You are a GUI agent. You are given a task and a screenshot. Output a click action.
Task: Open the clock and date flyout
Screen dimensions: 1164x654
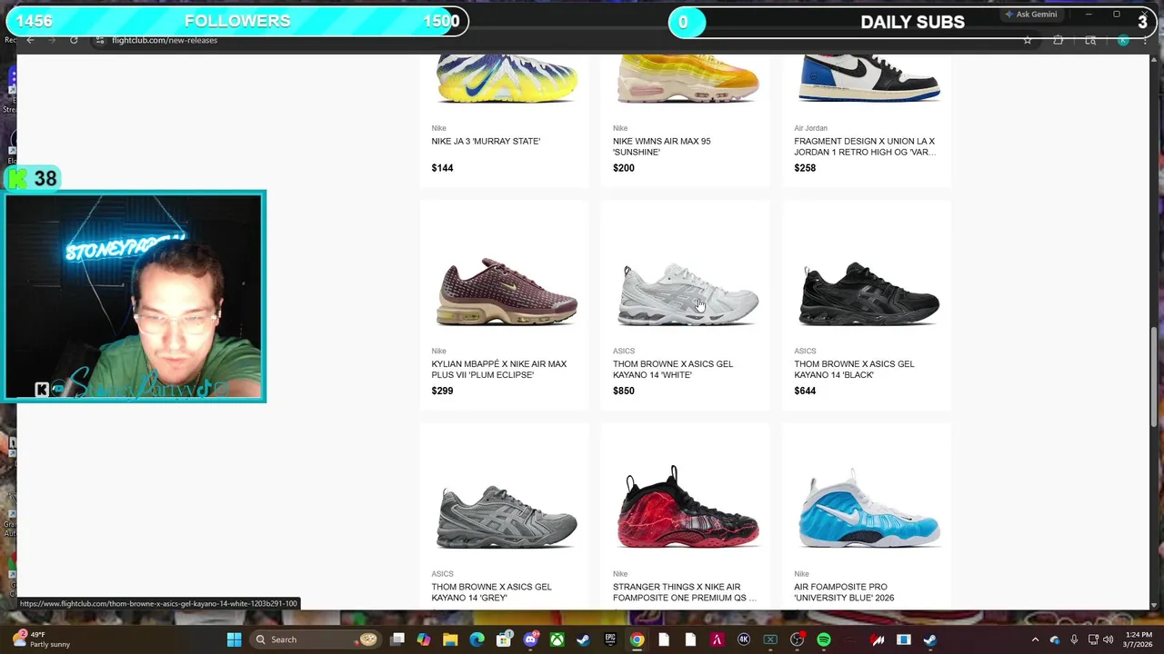tap(1139, 639)
